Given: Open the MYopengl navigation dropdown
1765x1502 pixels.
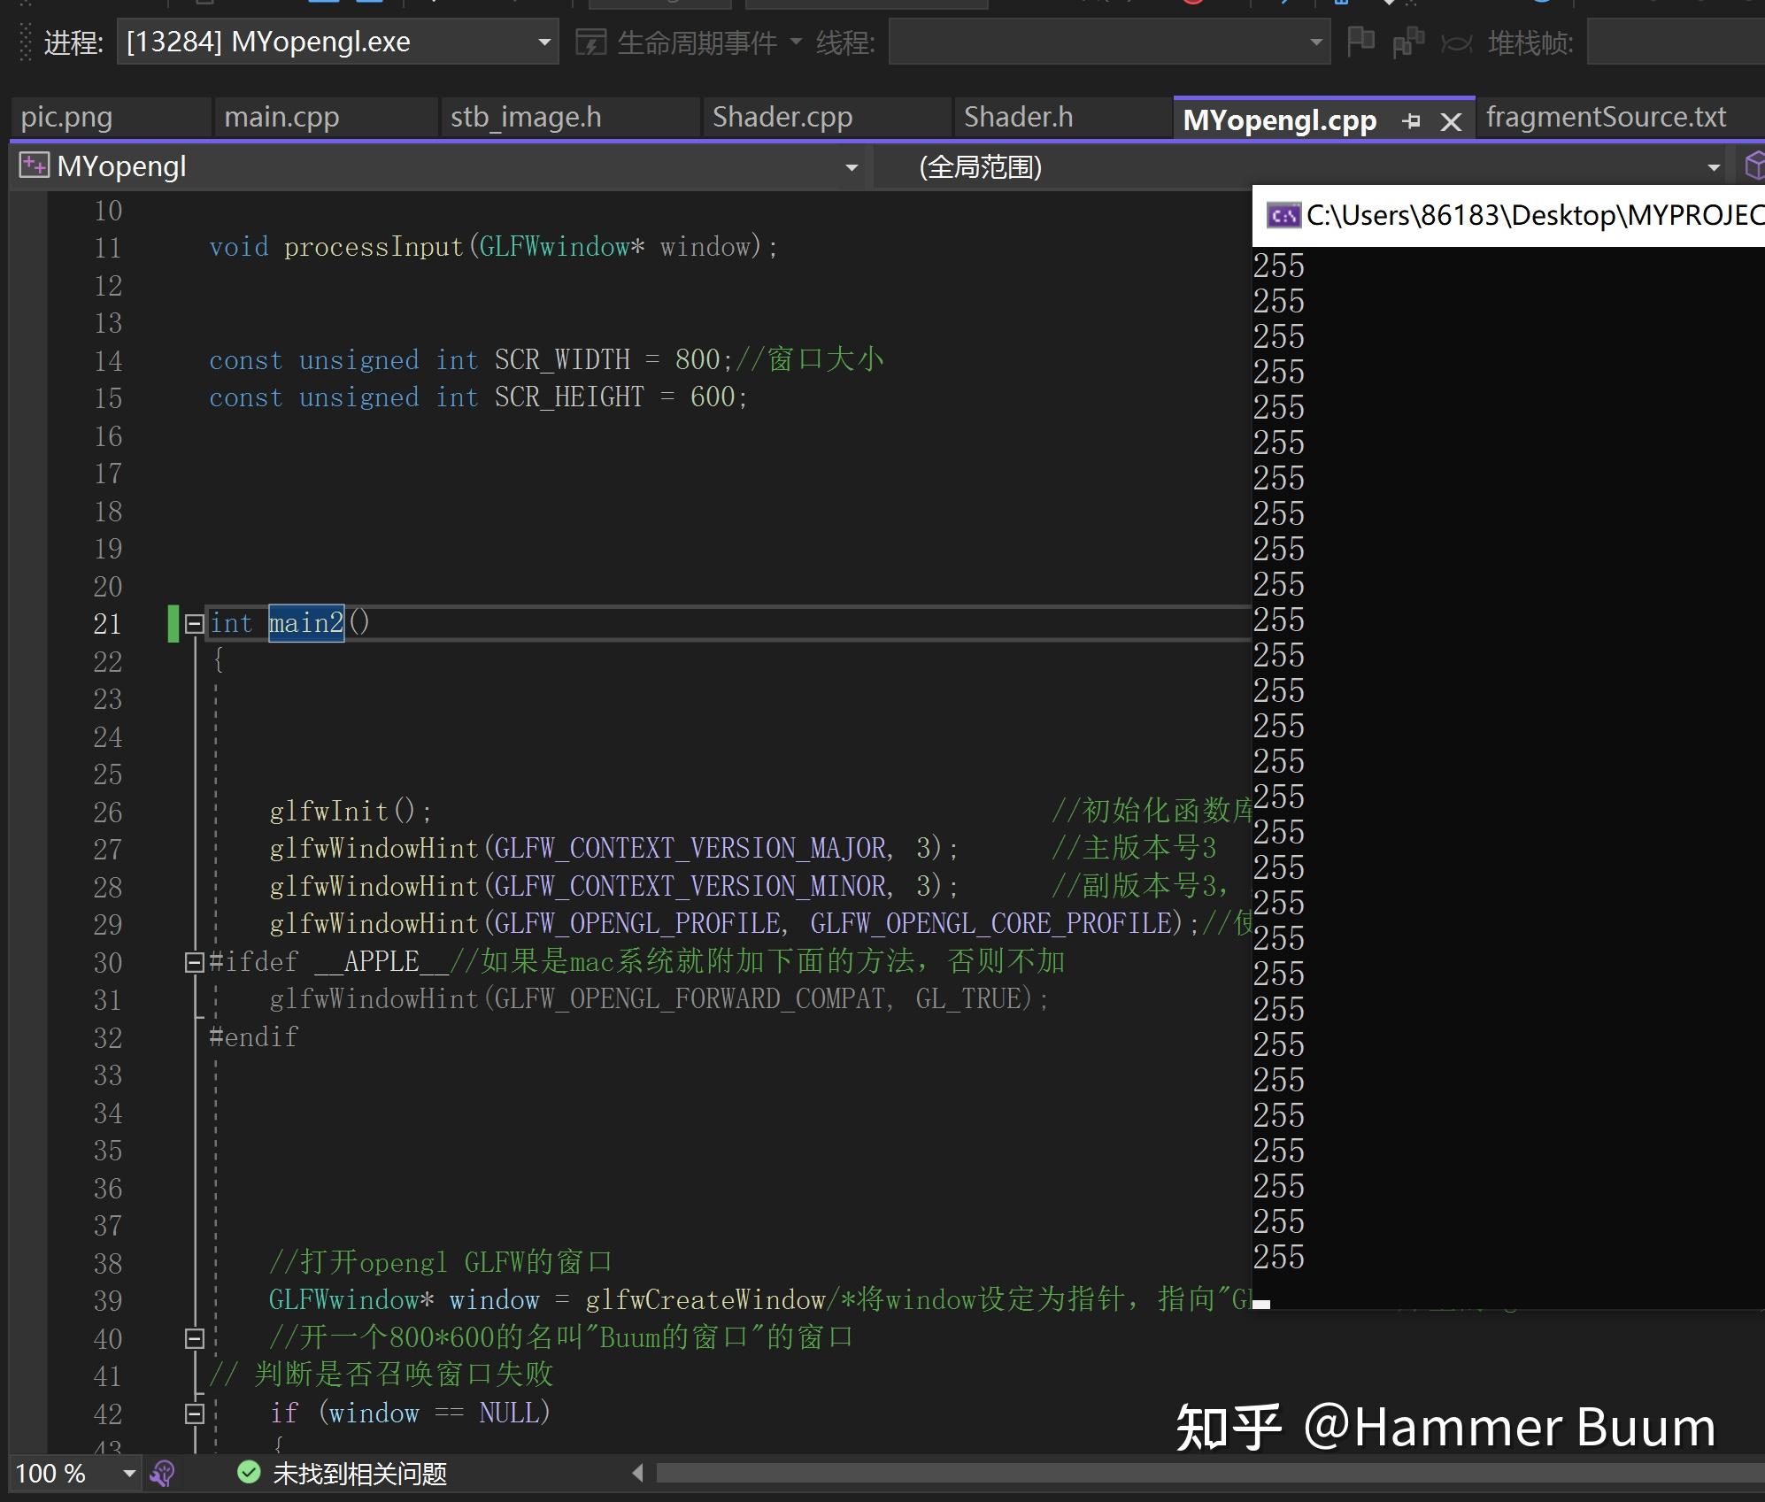Looking at the screenshot, I should (x=852, y=166).
